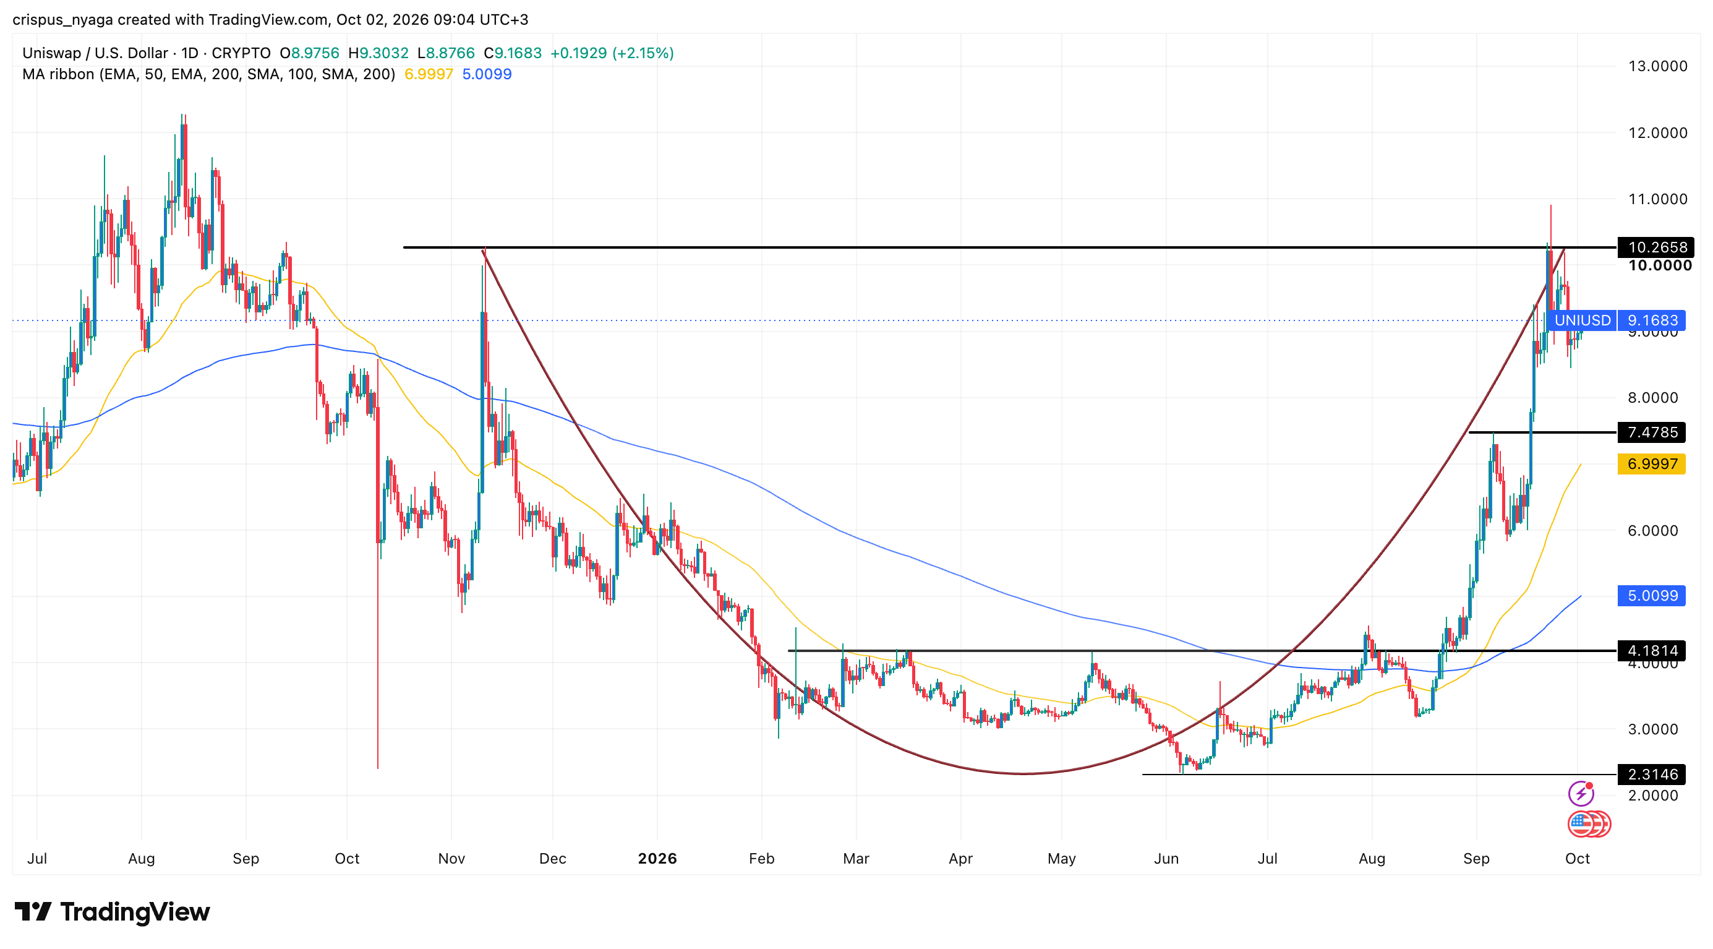Click the 9.1683 current price label
This screenshot has height=949, width=1713.
tap(1652, 320)
